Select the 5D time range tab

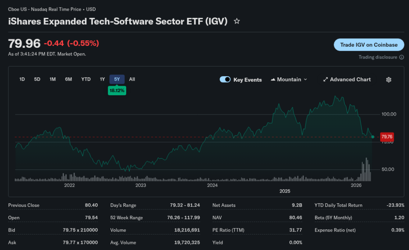point(37,79)
